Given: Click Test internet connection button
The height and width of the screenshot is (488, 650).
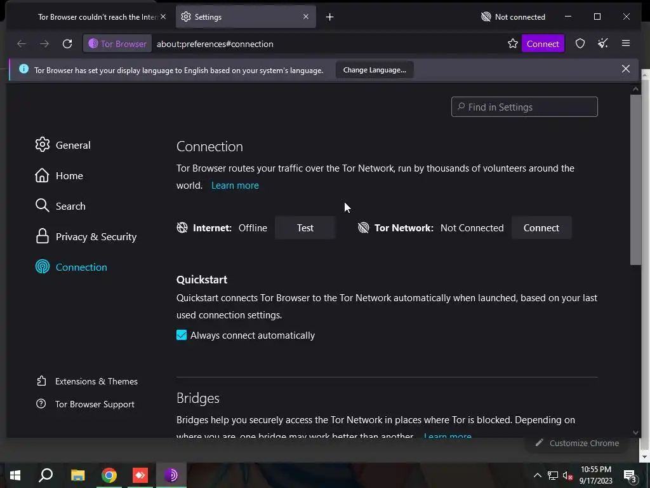Looking at the screenshot, I should [x=305, y=227].
